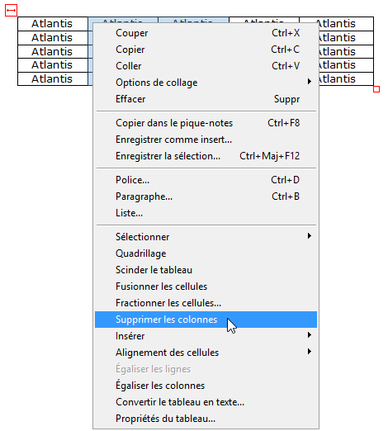Select Supprimer les colonnes

(x=206, y=320)
